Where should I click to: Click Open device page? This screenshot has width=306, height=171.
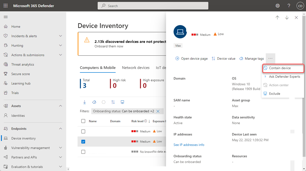pos(192,58)
